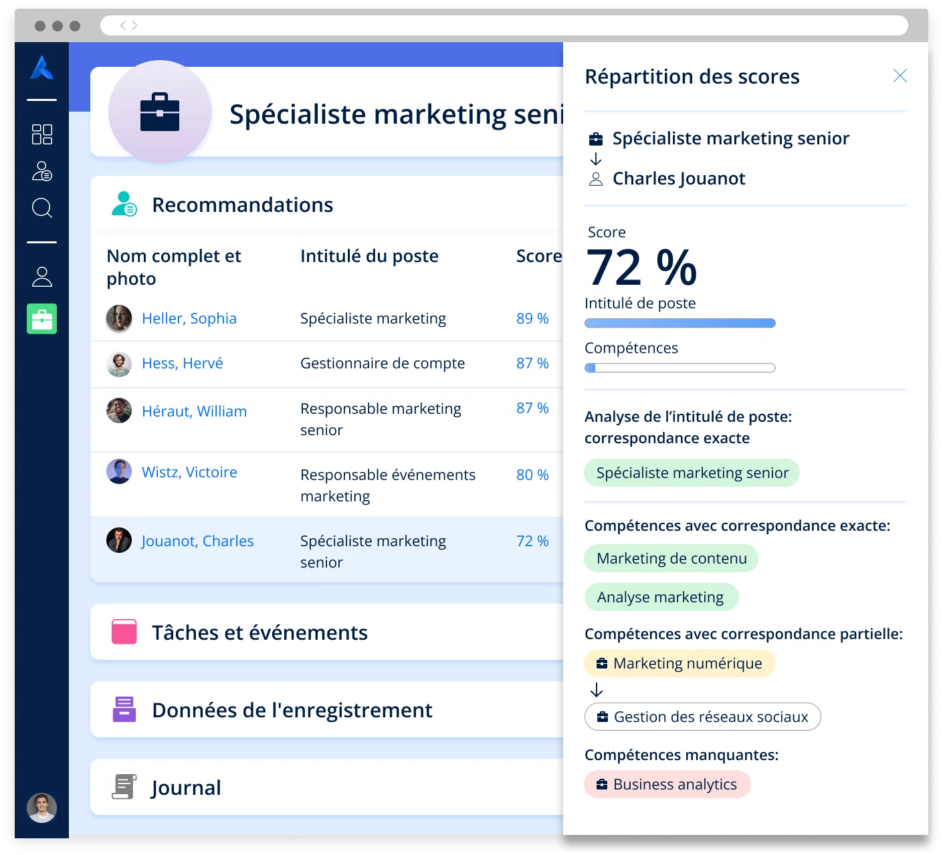Click the pink Tâches et événements calendar icon
Viewport: 943px width, 855px height.
(x=124, y=632)
